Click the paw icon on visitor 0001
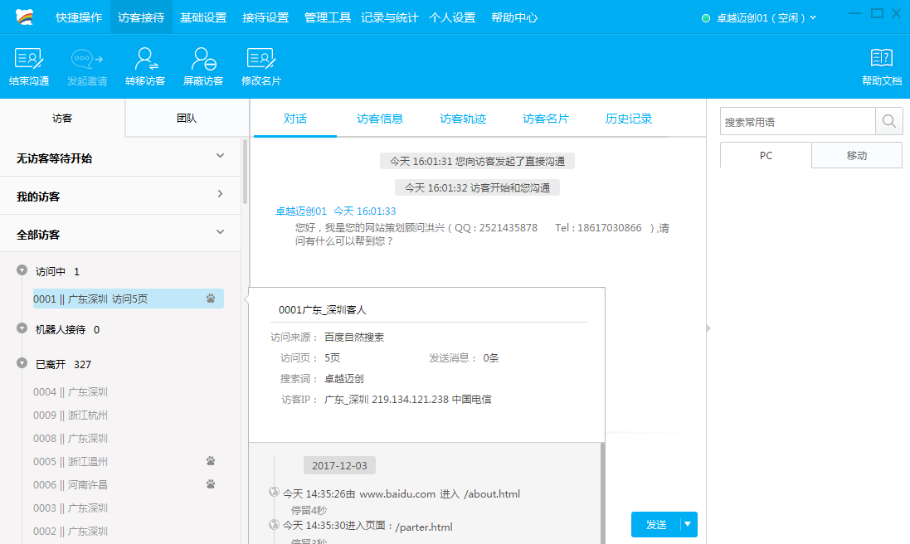Screen dimensions: 910x544 tap(211, 299)
